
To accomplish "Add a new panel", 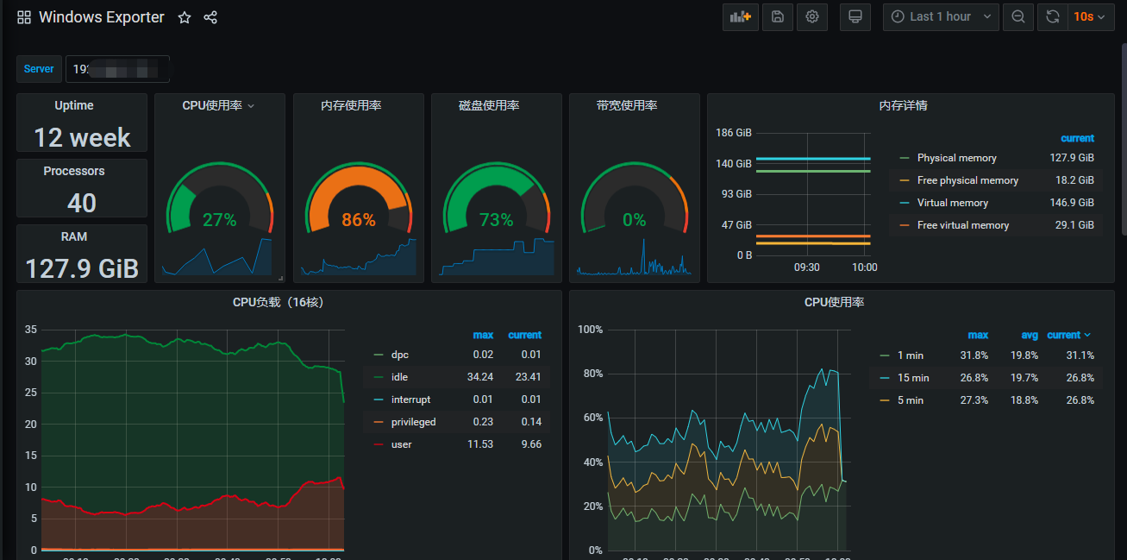I will click(x=740, y=16).
